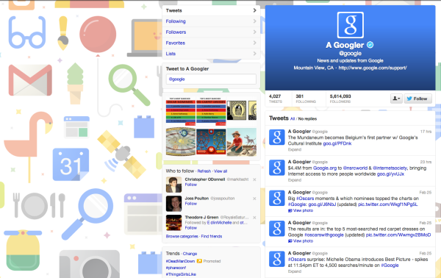Viewport: 441px width, 278px height.
Task: Switch tweets filter to No replies
Action: point(307,118)
